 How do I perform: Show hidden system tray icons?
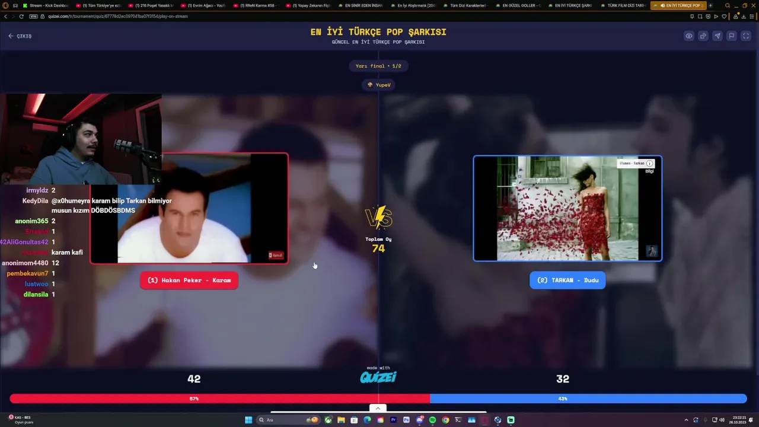pyautogui.click(x=686, y=420)
